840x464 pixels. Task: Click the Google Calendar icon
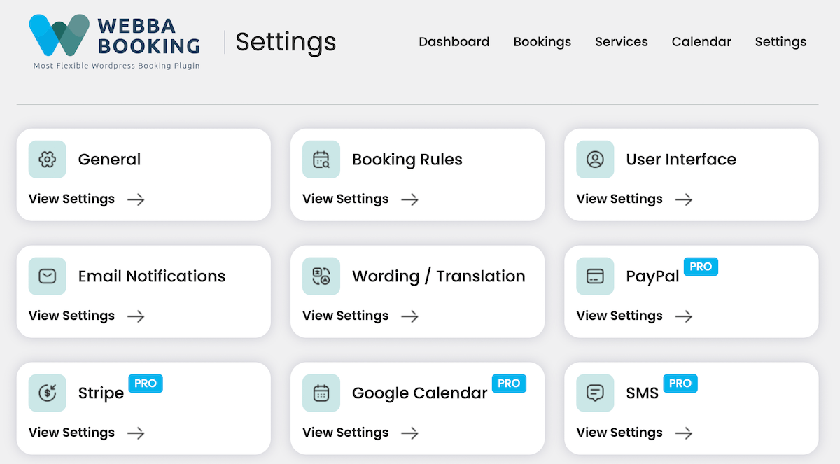[321, 393]
